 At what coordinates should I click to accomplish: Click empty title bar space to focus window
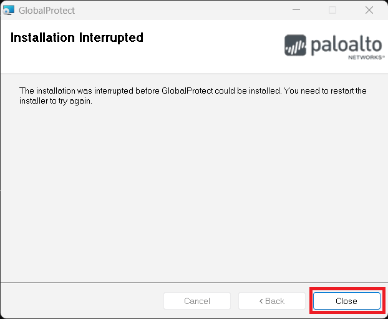coord(187,10)
